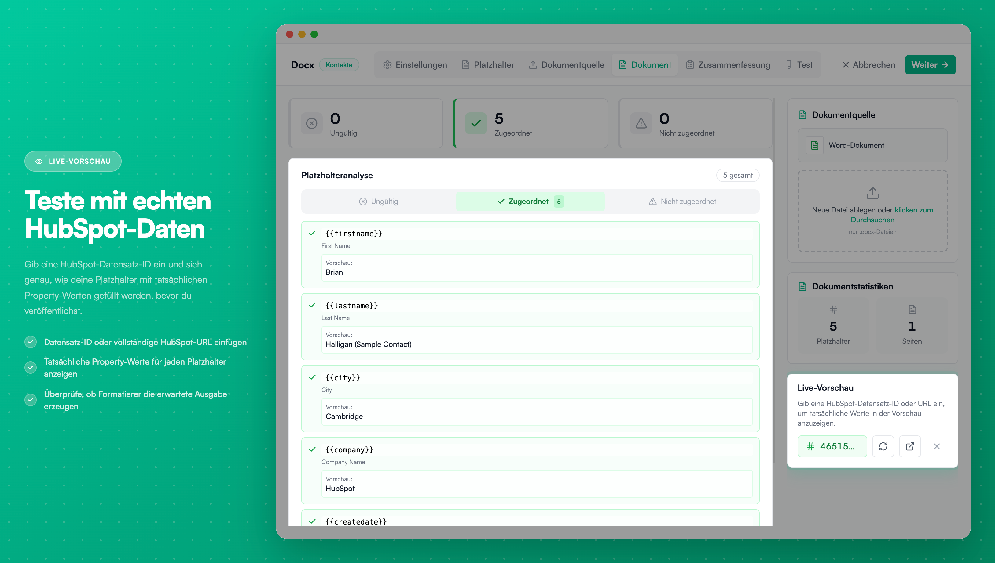The width and height of the screenshot is (995, 563).
Task: Refresh the Live-Vorschau data
Action: click(x=883, y=446)
